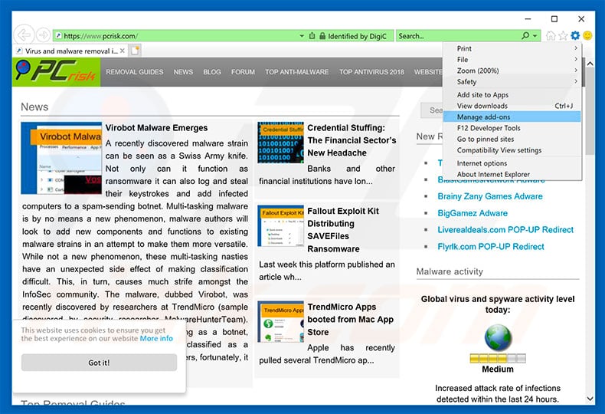This screenshot has height=414, width=605.
Task: Click the search magnifier icon
Action: (x=525, y=35)
